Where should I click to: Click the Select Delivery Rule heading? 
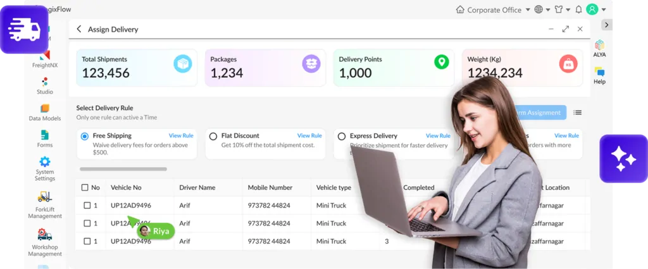[x=104, y=108]
